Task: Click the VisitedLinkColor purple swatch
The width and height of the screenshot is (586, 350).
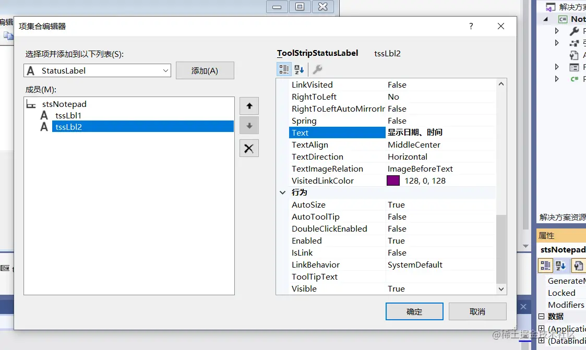Action: 393,181
